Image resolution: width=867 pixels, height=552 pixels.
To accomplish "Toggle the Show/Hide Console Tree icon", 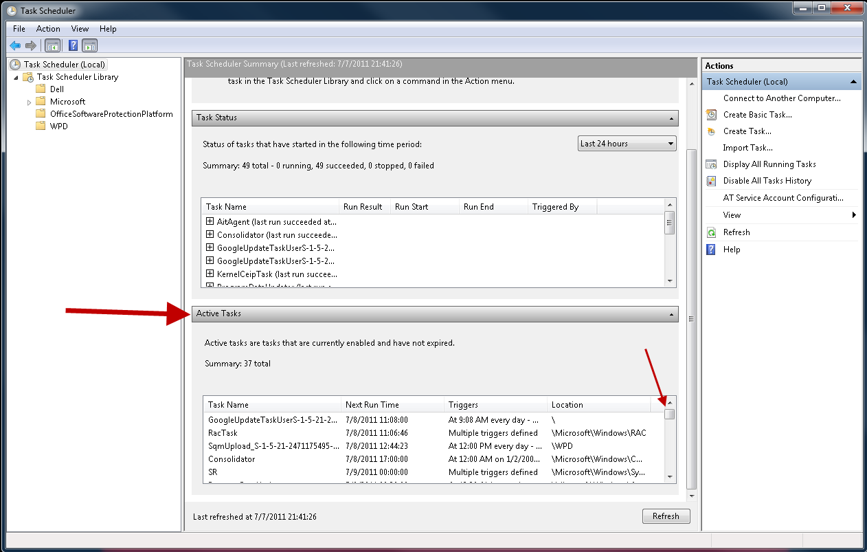I will 52,45.
